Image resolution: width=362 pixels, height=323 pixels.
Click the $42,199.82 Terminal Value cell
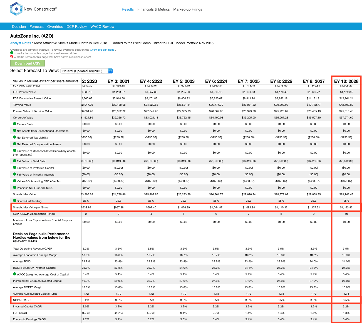pyautogui.click(x=346, y=105)
